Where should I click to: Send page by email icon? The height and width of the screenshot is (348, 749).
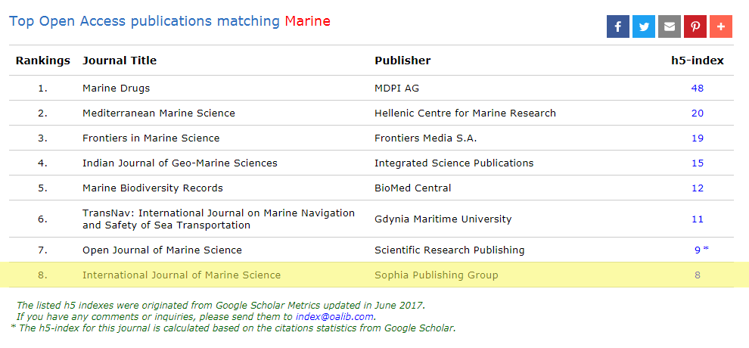coord(670,26)
